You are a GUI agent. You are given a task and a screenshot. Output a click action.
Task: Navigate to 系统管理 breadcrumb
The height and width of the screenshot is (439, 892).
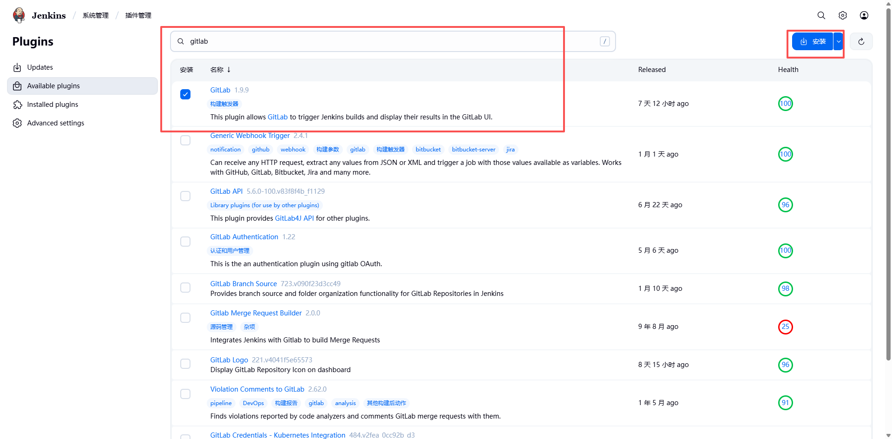tap(96, 15)
